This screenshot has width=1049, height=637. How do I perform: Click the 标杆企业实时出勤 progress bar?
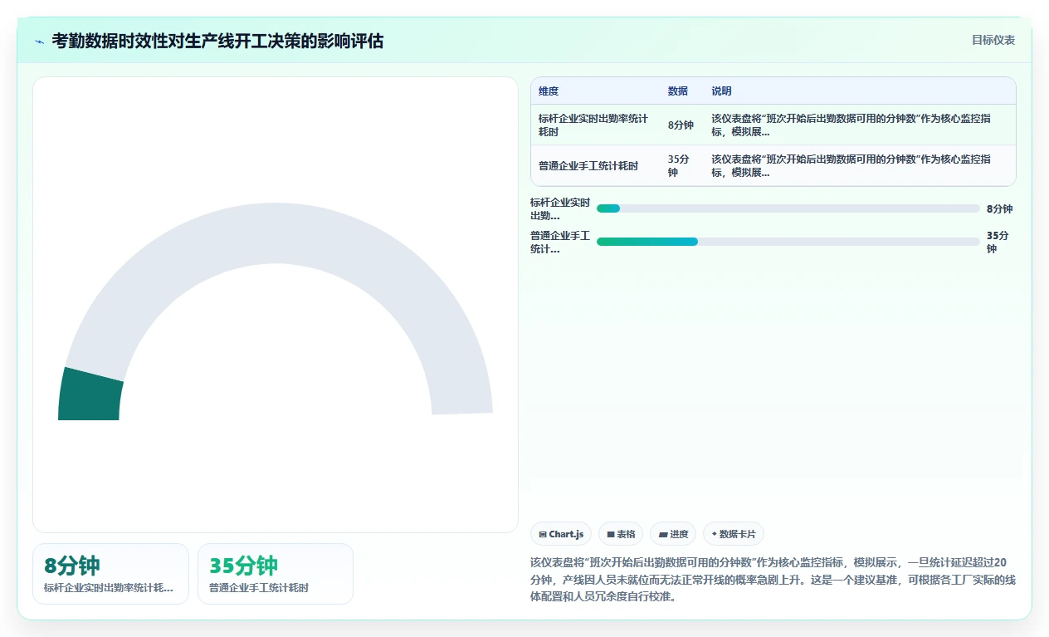point(788,208)
